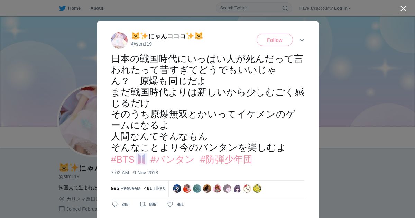Click the search magnifier icon
Image resolution: width=415 pixels, height=218 pixels.
285,8
